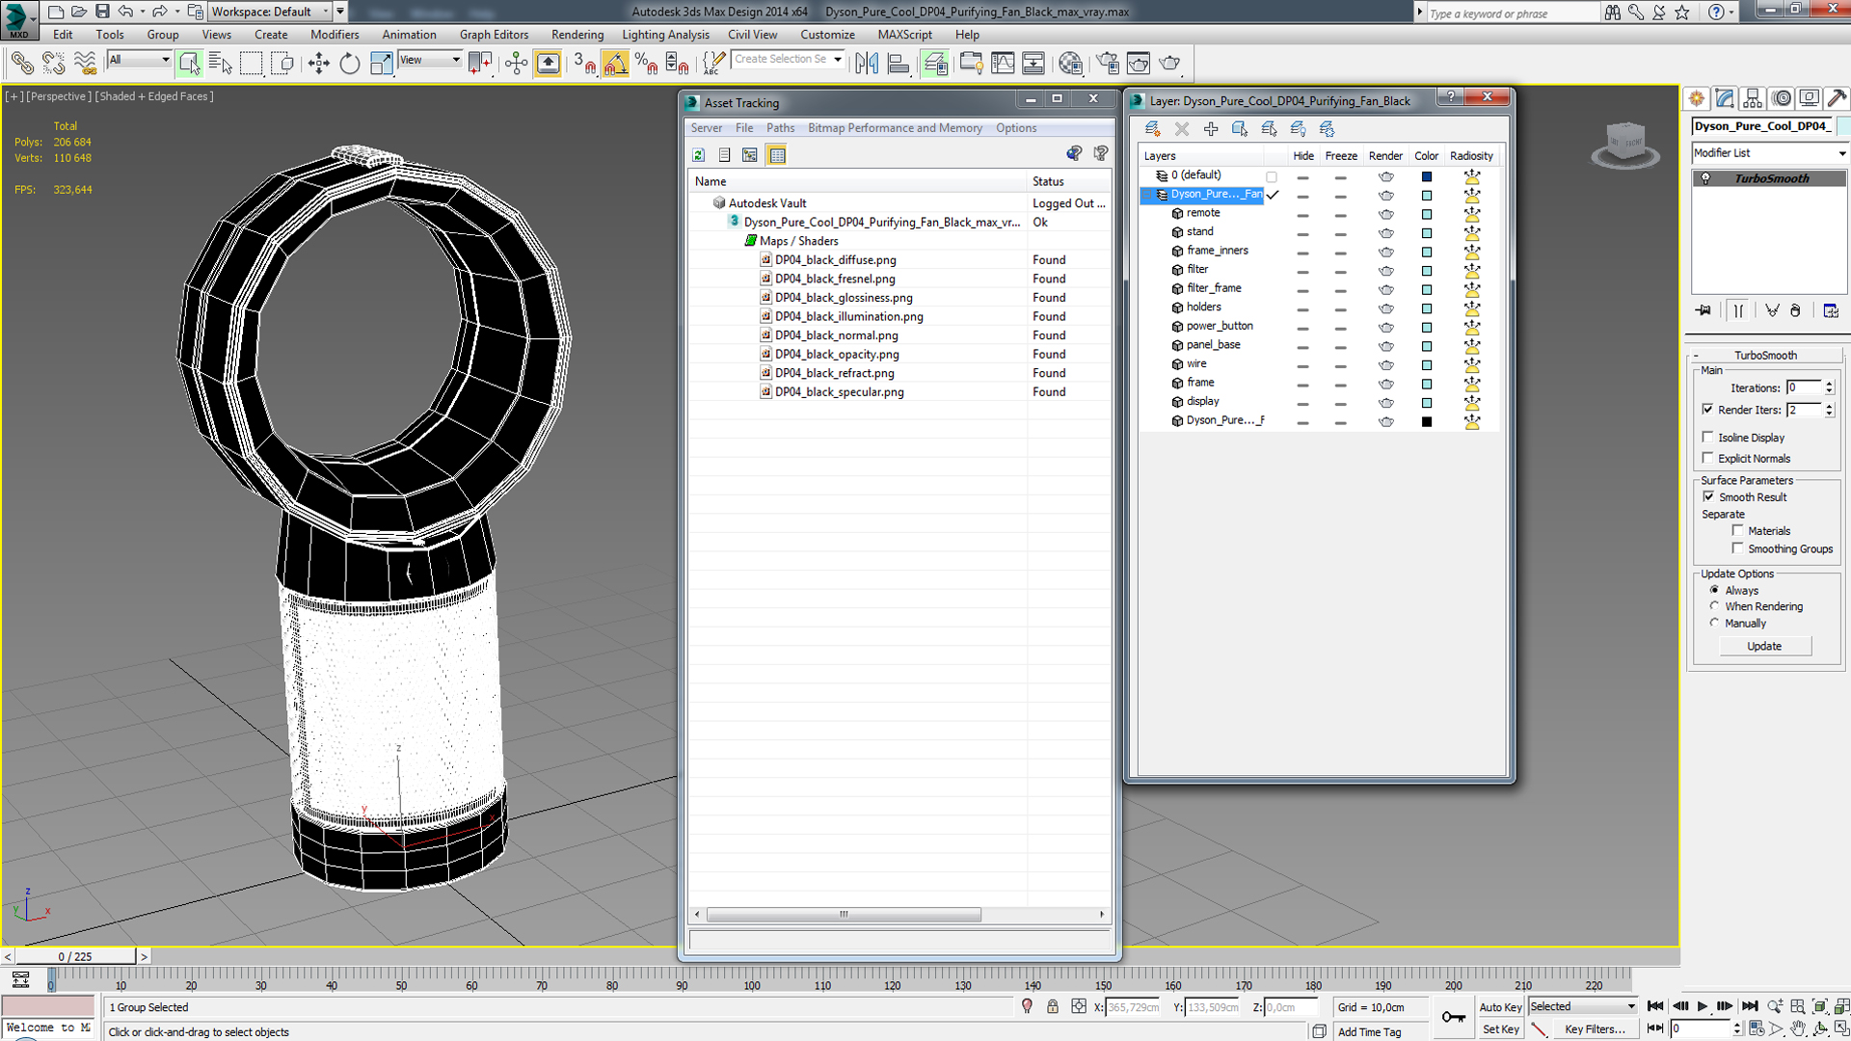Click Pin Stack icon under modifier stack
Screen dimensions: 1851x1041
[1703, 310]
